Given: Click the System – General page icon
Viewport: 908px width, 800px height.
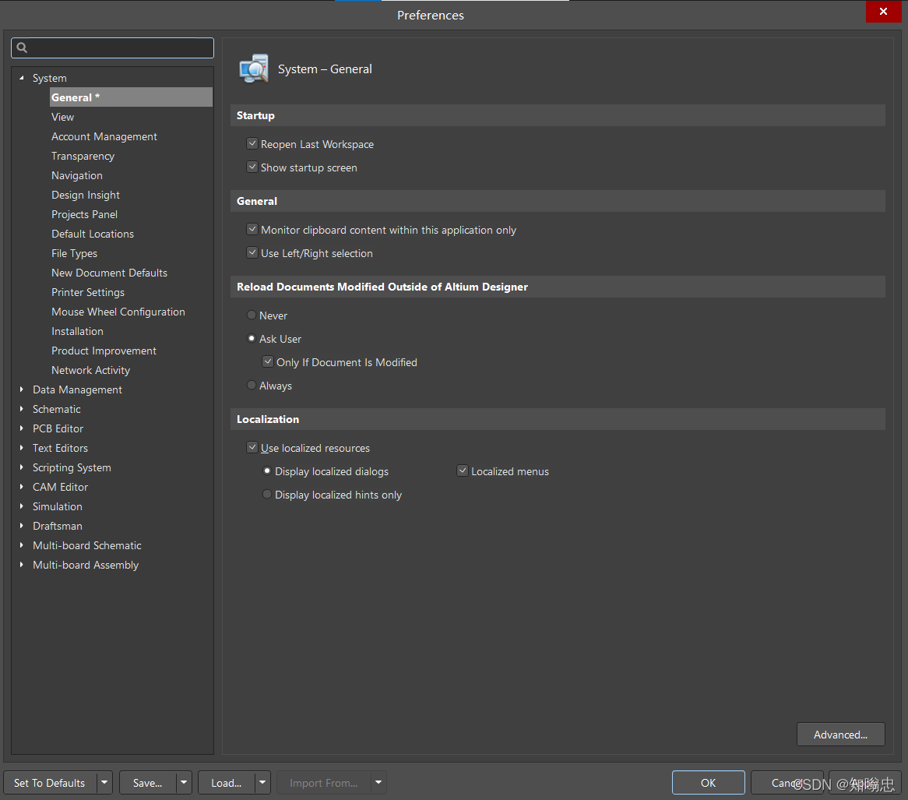Looking at the screenshot, I should pos(254,69).
